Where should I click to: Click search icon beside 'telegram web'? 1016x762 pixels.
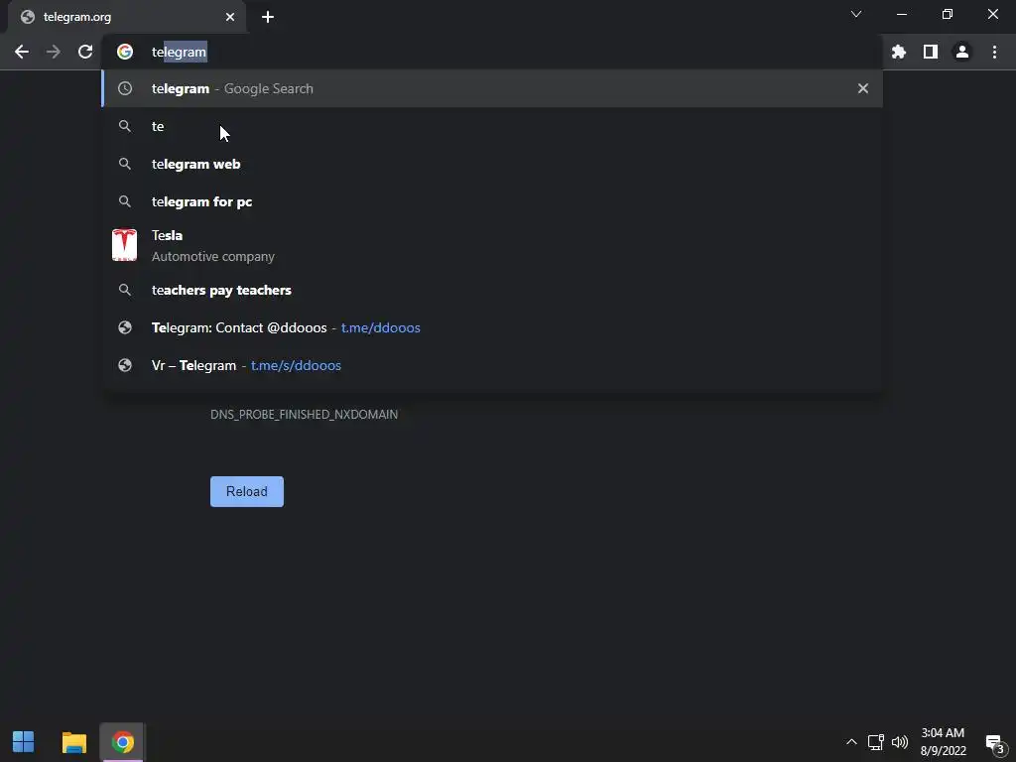pyautogui.click(x=125, y=164)
